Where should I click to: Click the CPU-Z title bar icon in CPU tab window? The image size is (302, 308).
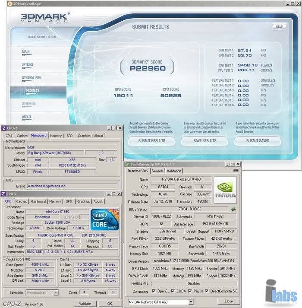pyautogui.click(x=4, y=194)
